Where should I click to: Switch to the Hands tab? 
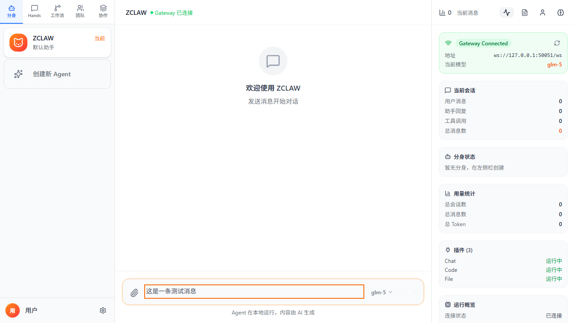click(x=35, y=12)
